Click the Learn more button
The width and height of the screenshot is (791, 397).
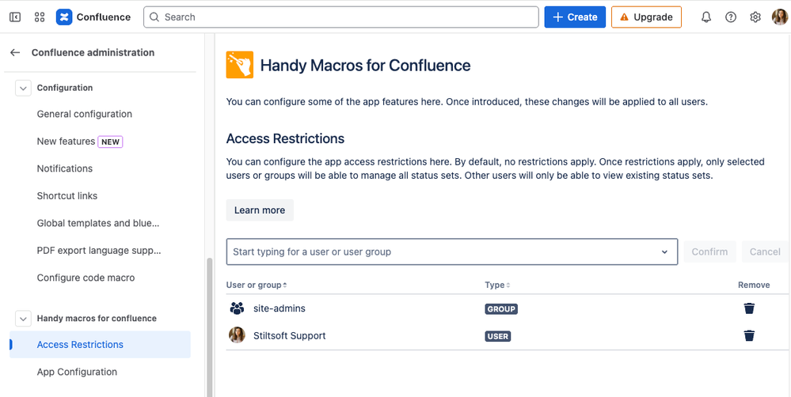tap(260, 210)
